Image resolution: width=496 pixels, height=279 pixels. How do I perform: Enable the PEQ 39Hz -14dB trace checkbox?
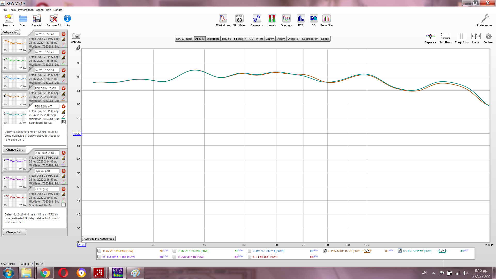pyautogui.click(x=99, y=257)
